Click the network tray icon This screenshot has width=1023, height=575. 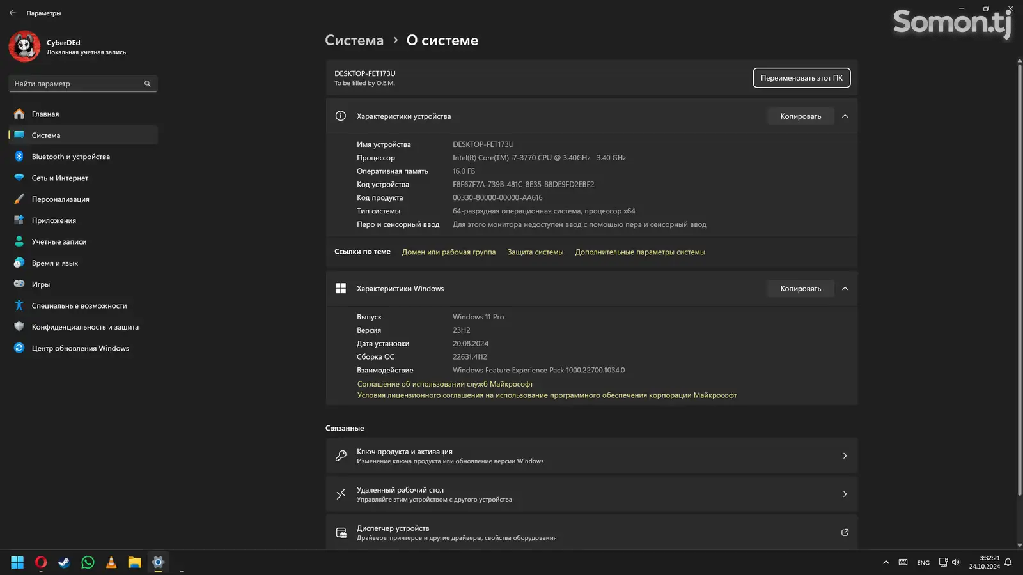tap(943, 562)
